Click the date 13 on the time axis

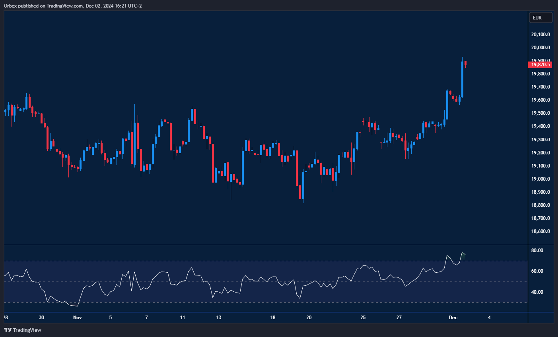(x=219, y=318)
